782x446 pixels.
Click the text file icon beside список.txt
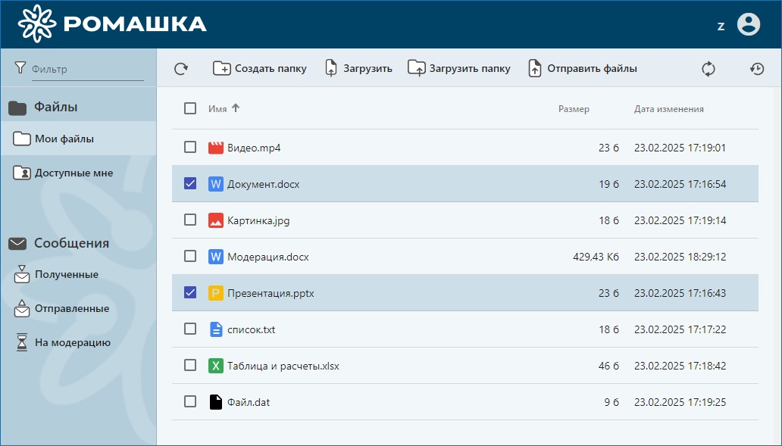(x=215, y=329)
